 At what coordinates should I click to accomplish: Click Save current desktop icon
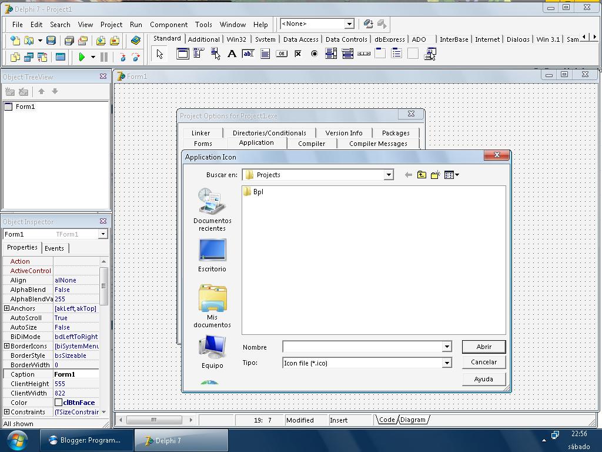pos(368,24)
